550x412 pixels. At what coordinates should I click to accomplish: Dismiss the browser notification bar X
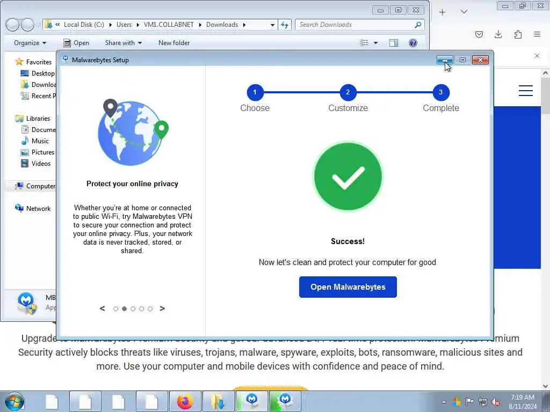pyautogui.click(x=537, y=56)
